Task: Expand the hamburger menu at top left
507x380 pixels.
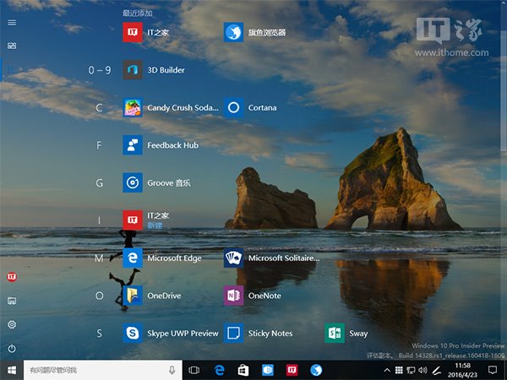Action: [x=12, y=23]
